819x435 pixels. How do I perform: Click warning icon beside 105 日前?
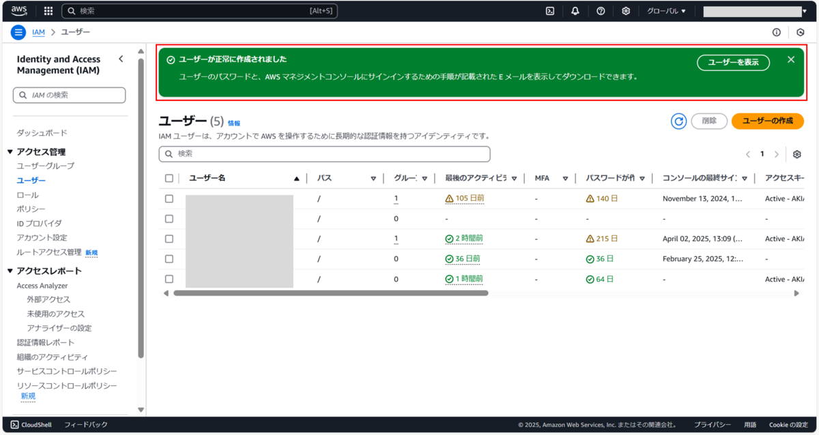coord(449,199)
